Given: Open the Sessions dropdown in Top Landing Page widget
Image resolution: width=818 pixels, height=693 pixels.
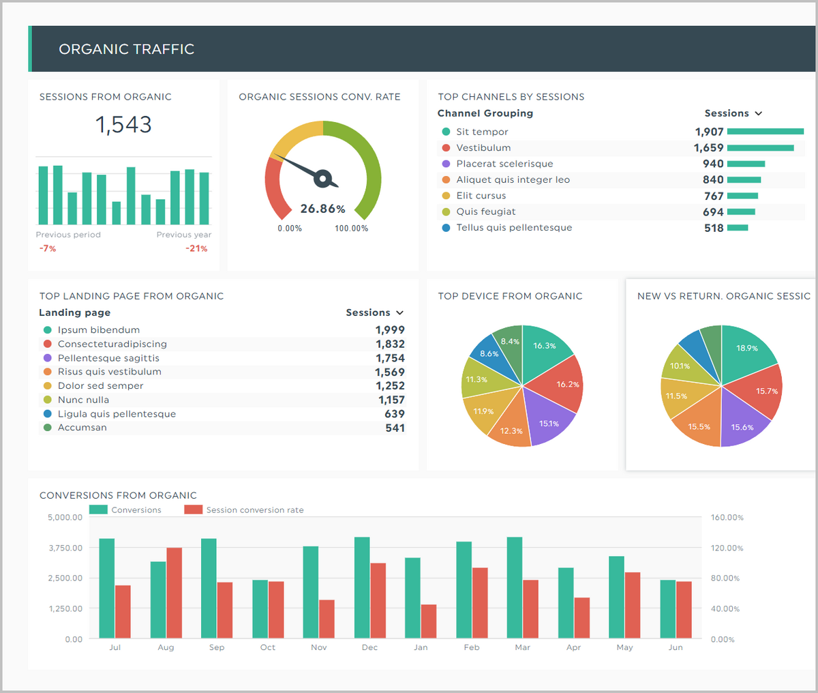Looking at the screenshot, I should (x=374, y=312).
